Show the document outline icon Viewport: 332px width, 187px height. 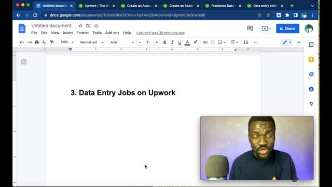24,62
